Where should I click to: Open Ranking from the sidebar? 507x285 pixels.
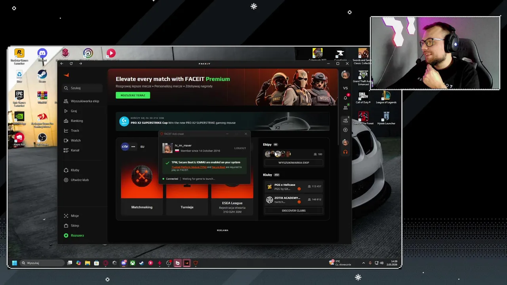pos(82,121)
